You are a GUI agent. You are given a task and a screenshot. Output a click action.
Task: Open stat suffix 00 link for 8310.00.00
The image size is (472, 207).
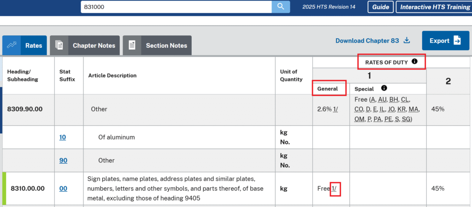(x=63, y=189)
